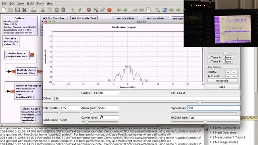Rotate block clockwise with right green arrow
Screen dimensions: 258x145
(125, 10)
